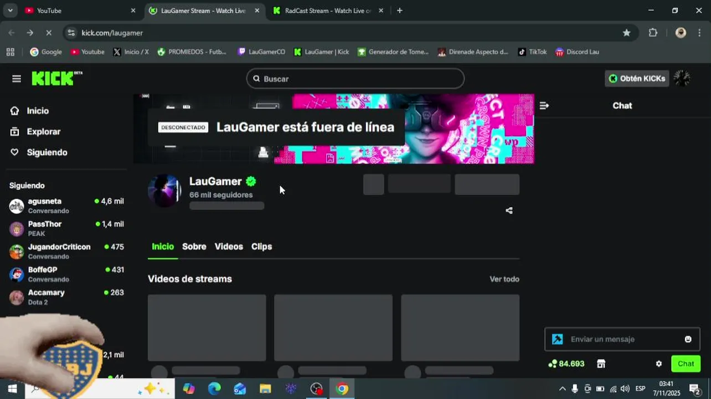Open PassThor's channel in following list
The height and width of the screenshot is (399, 711).
pyautogui.click(x=66, y=228)
